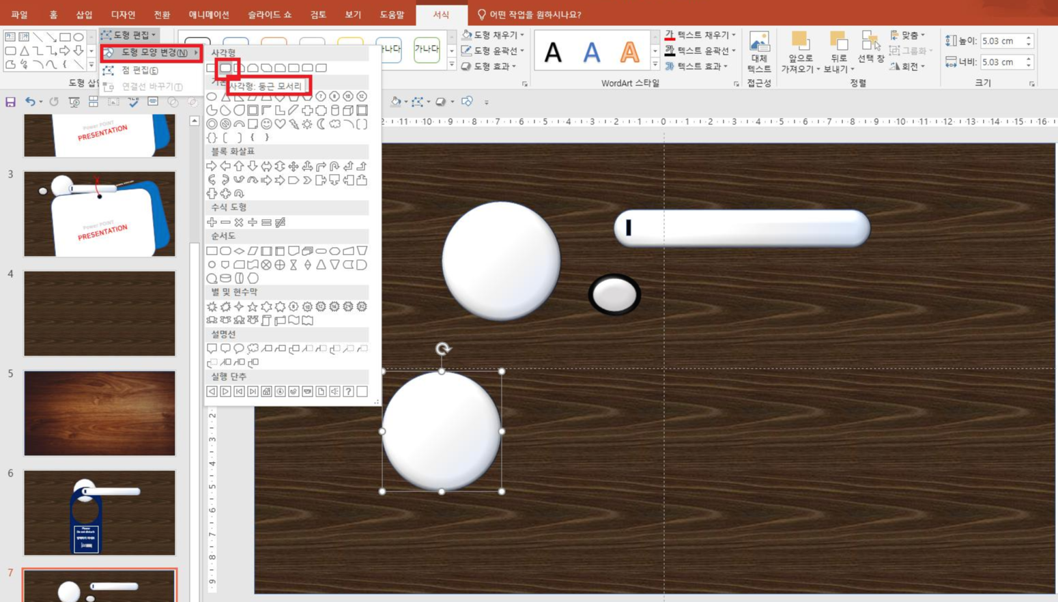This screenshot has width=1058, height=602.
Task: Select the four-way arrow shape
Action: coord(294,167)
